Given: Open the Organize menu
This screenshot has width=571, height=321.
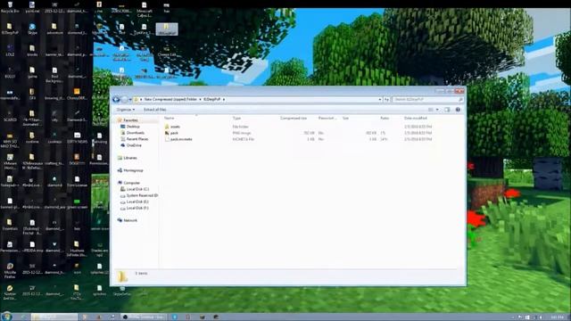Looking at the screenshot, I should coord(126,110).
